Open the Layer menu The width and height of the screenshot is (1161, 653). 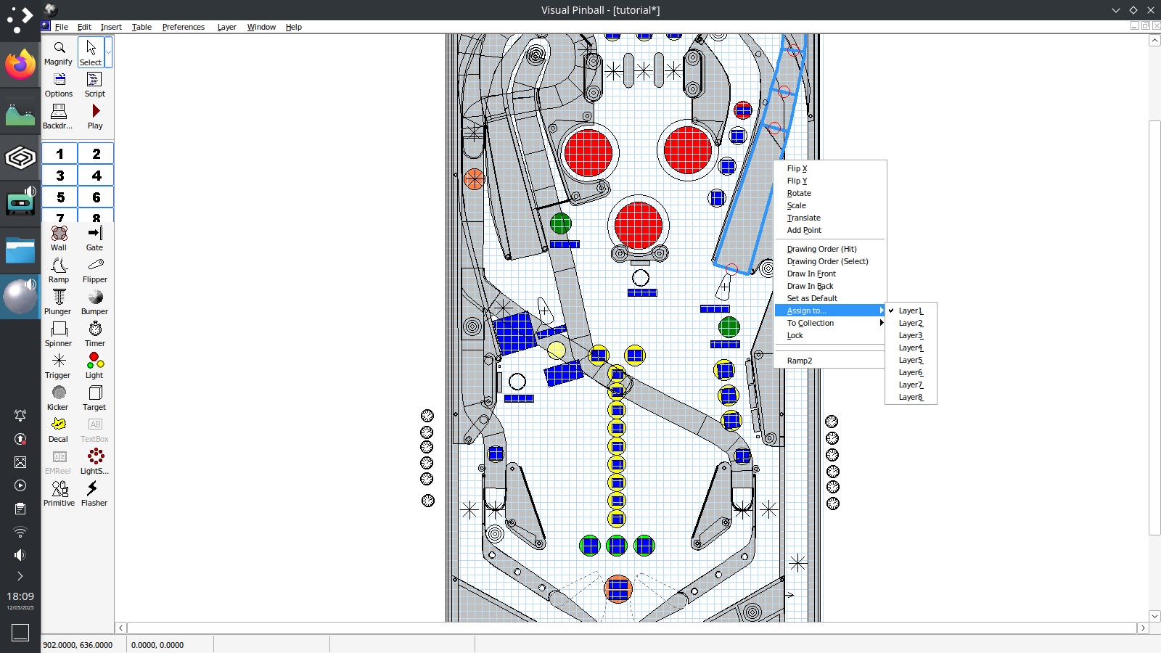227,27
